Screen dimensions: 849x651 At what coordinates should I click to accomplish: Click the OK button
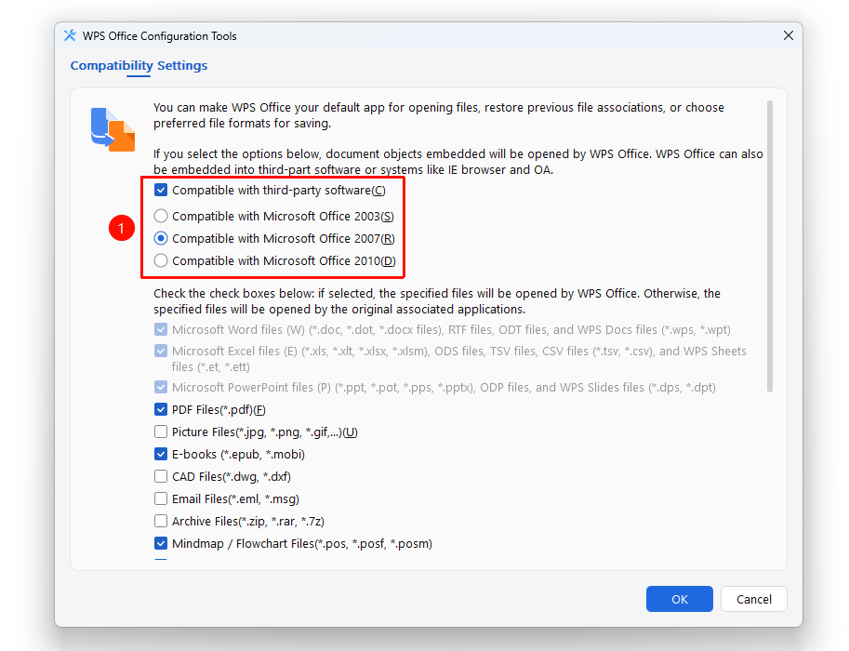(x=680, y=599)
